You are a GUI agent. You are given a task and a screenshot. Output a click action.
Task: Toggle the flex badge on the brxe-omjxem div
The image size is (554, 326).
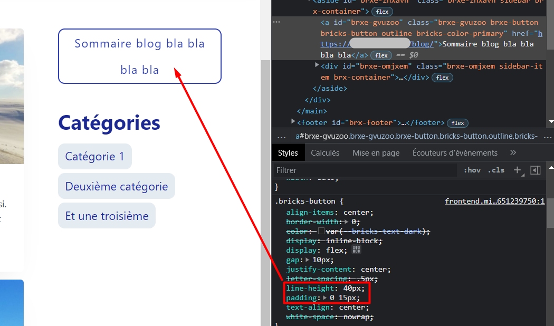click(442, 78)
